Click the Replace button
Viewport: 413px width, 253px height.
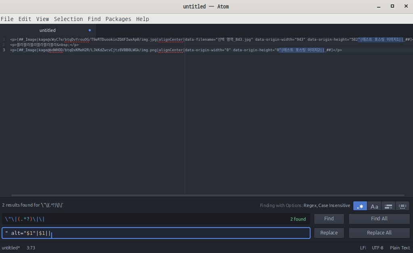click(x=329, y=233)
